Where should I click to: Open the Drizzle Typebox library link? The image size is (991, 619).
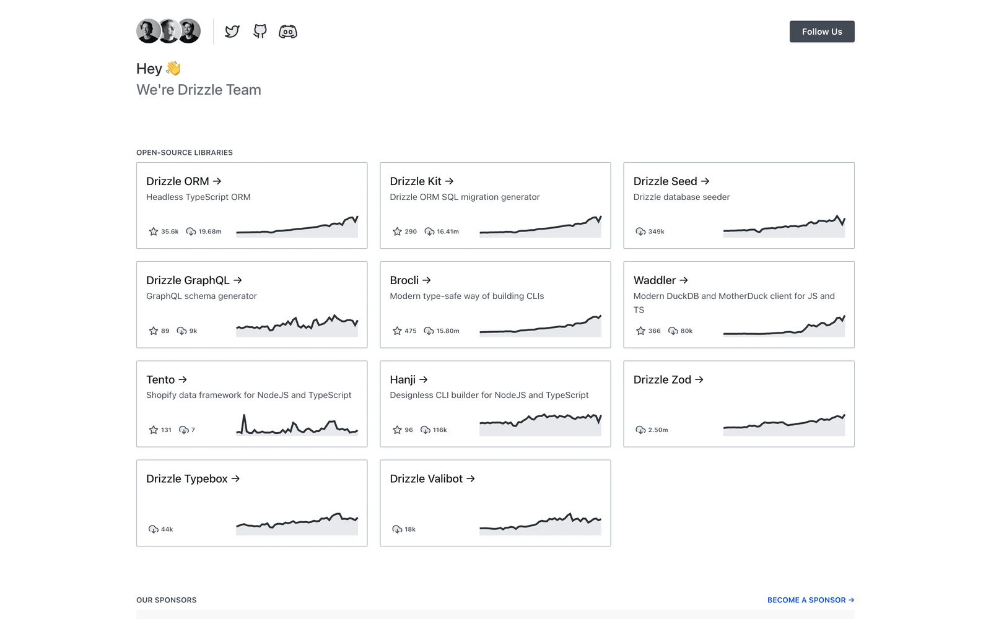tap(193, 478)
